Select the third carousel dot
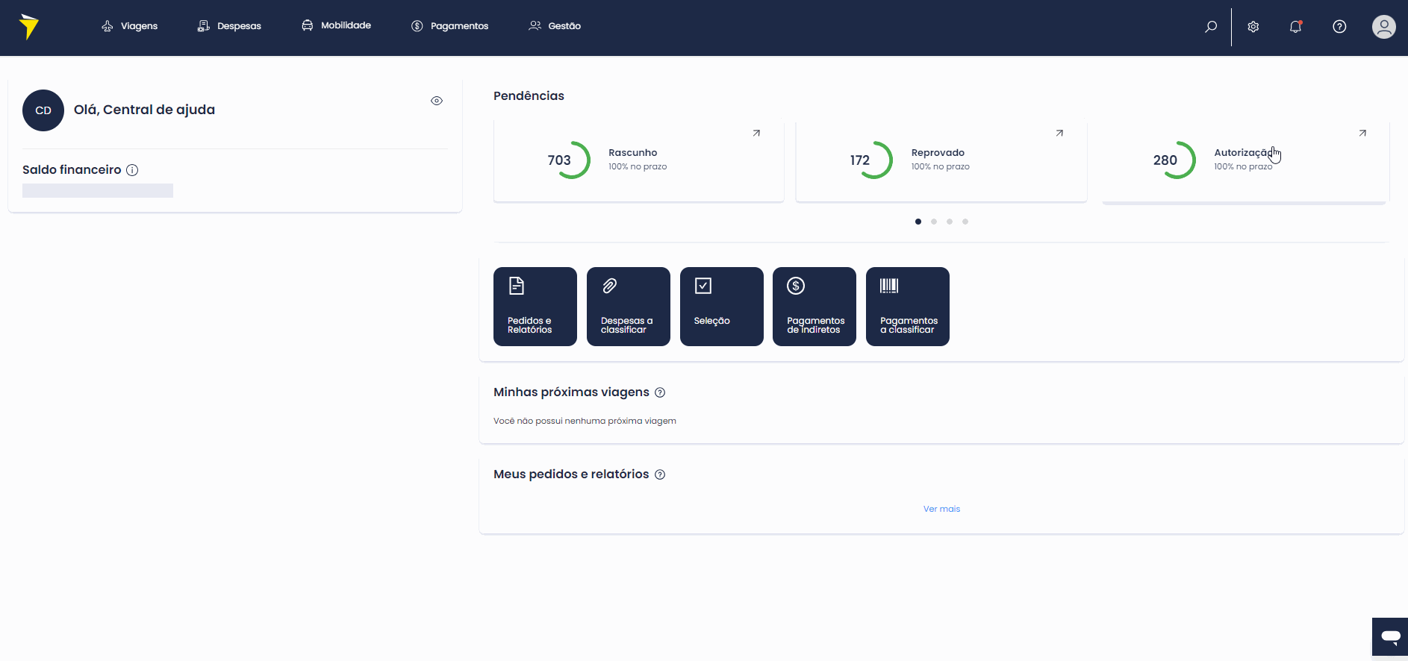 click(950, 222)
